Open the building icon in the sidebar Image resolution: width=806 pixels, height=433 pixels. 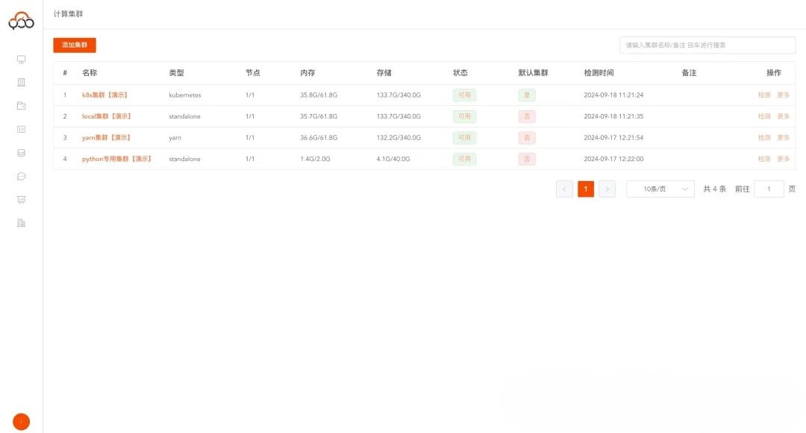(x=21, y=83)
